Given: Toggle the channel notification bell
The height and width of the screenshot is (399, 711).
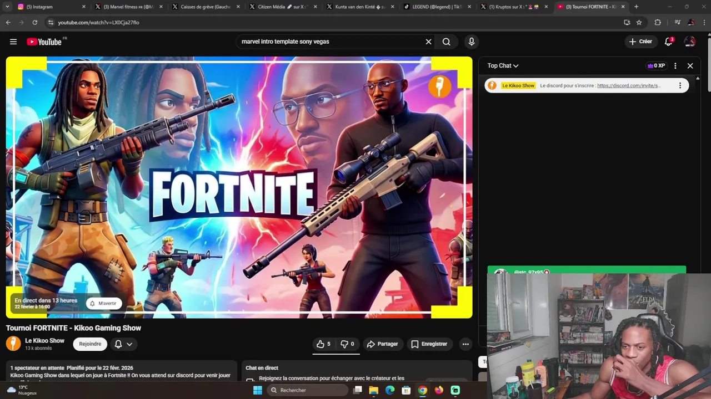Looking at the screenshot, I should [x=118, y=344].
